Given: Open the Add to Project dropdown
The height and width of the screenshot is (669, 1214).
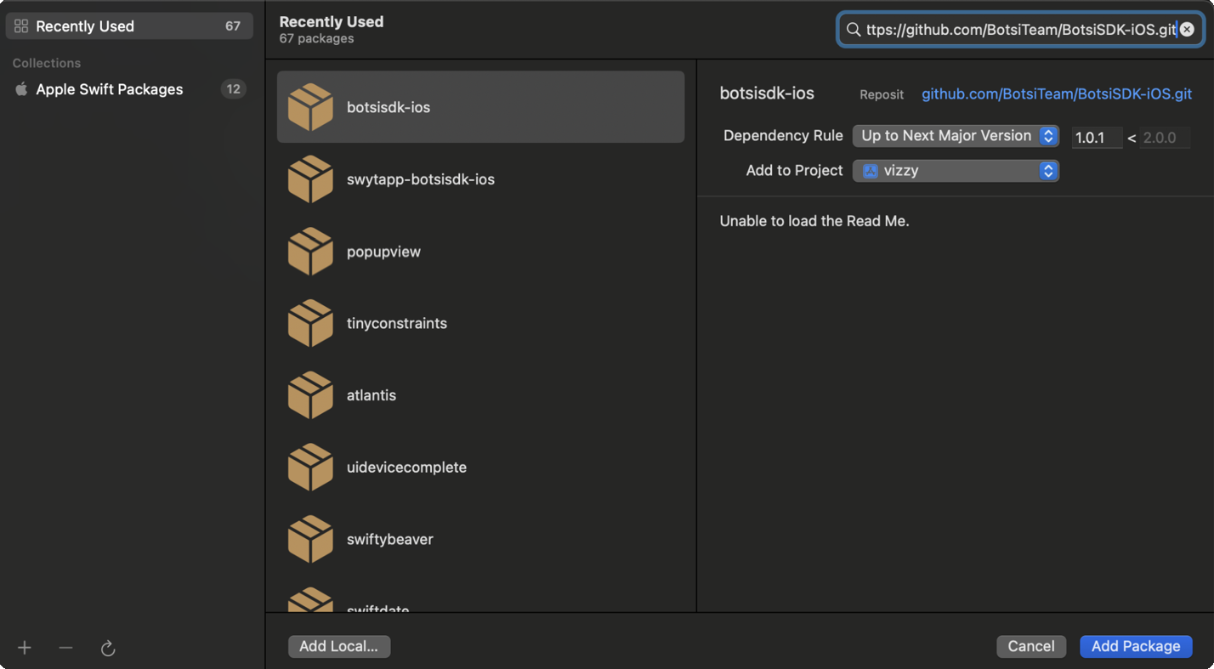Looking at the screenshot, I should point(956,171).
